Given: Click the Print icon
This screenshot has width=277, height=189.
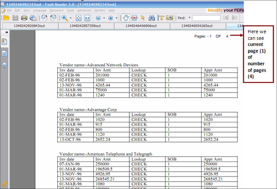Looking at the screenshot, I should 24,18.
